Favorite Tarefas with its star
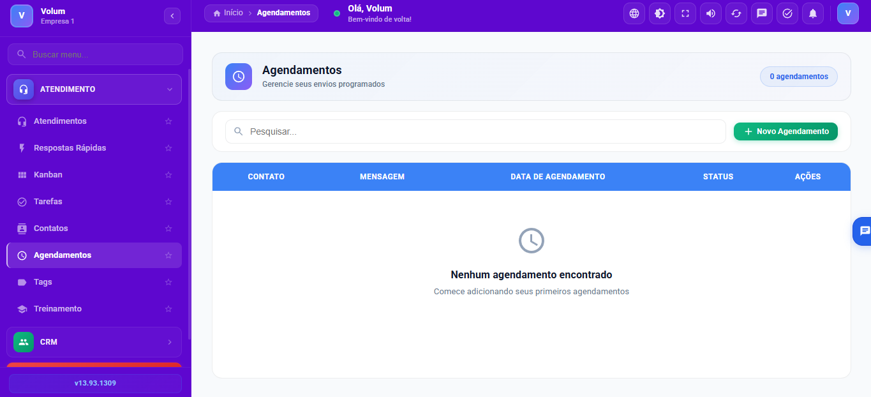Viewport: 871px width, 397px height. pyautogui.click(x=168, y=202)
